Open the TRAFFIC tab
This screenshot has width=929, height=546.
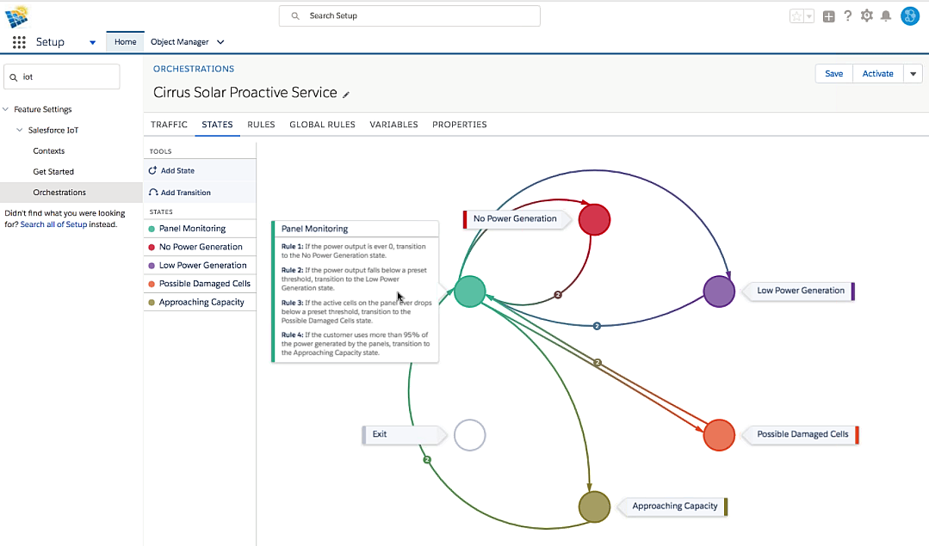169,125
